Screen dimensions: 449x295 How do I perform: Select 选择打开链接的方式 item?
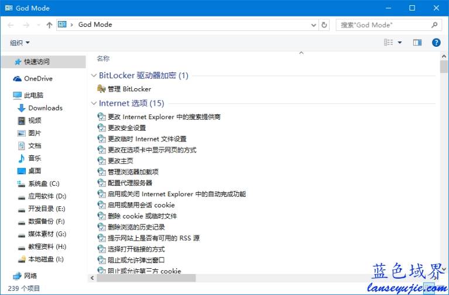136,249
